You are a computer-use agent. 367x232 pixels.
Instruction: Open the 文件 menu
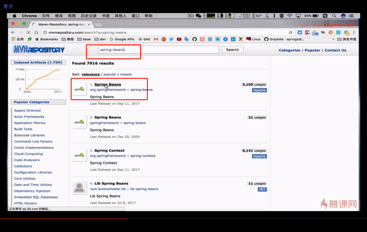click(x=46, y=16)
